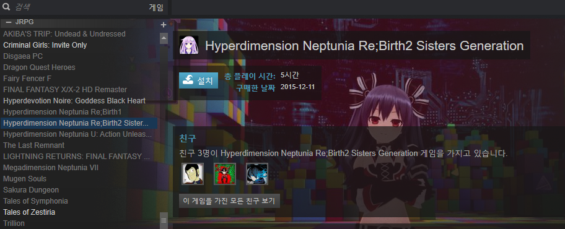Click the game list scroll-up arrow
This screenshot has height=229, width=565.
[x=164, y=38]
